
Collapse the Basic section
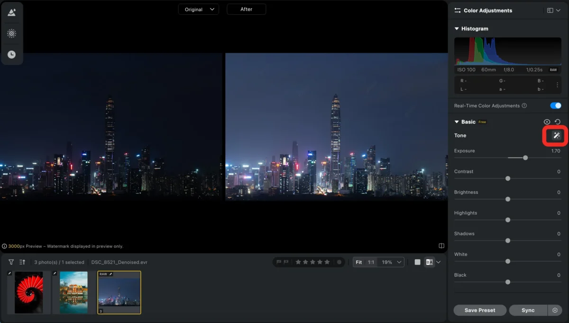[456, 122]
